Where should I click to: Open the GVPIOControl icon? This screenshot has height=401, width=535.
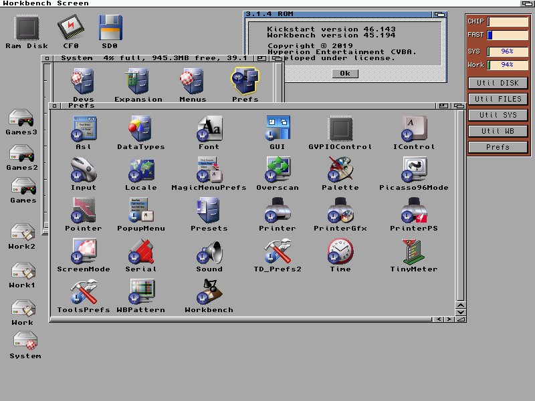[340, 128]
